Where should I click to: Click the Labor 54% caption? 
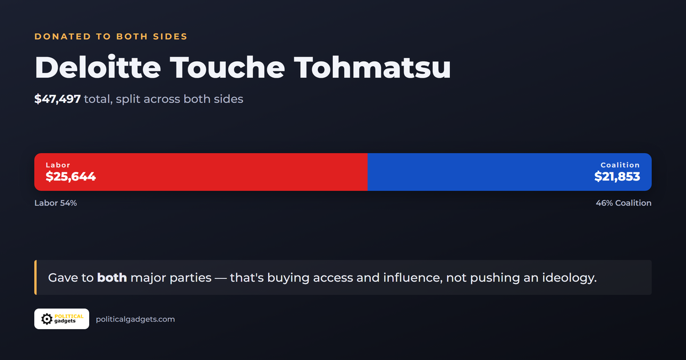[x=55, y=203]
